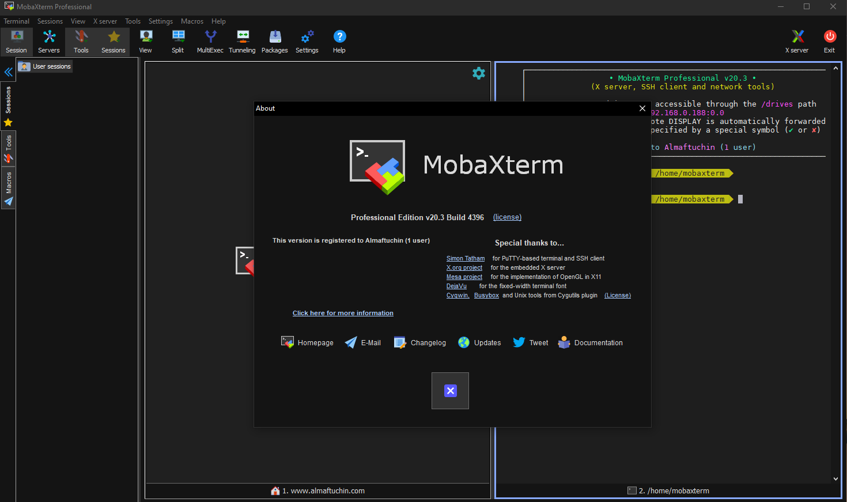Open the Tunneling toolbar icon

pyautogui.click(x=243, y=42)
